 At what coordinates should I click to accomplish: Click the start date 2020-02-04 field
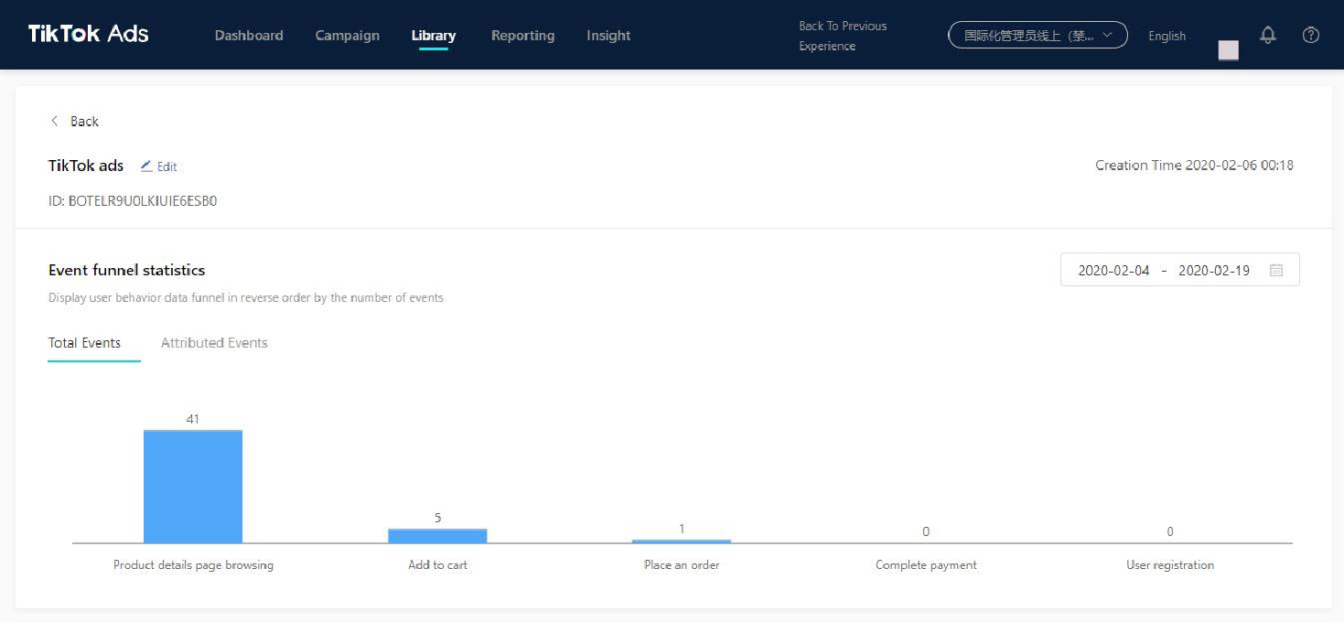[1113, 271]
